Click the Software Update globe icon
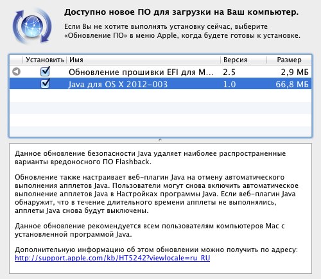 pyautogui.click(x=32, y=26)
